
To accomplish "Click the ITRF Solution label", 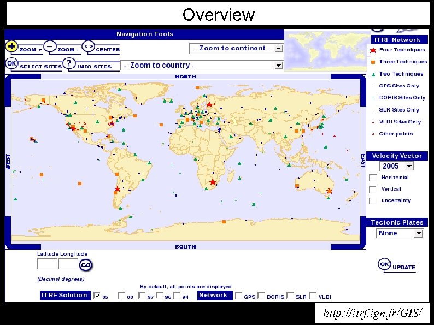I will [65, 295].
